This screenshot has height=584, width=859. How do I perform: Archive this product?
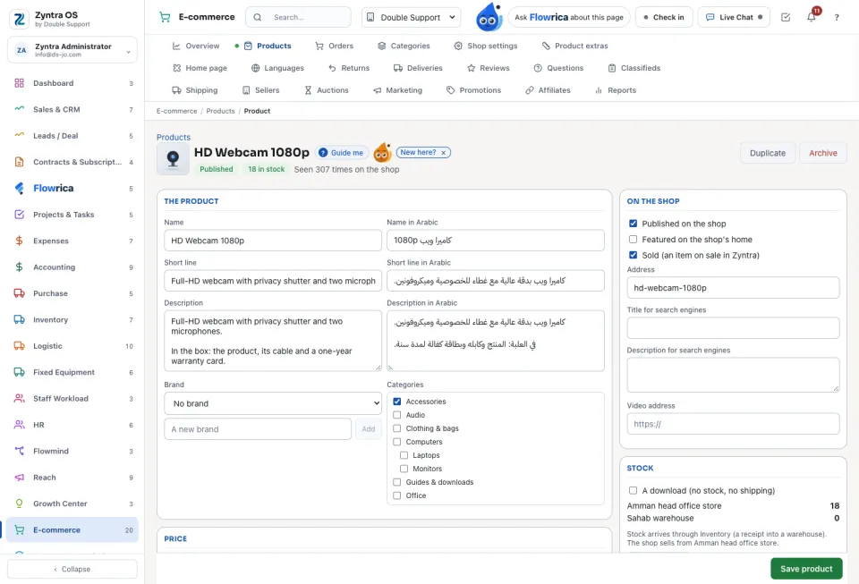coord(823,153)
